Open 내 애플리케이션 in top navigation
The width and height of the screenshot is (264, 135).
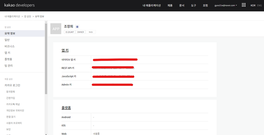click(x=152, y=5)
